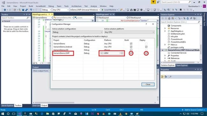
Task: Click Add to Source Control
Action: point(193,110)
